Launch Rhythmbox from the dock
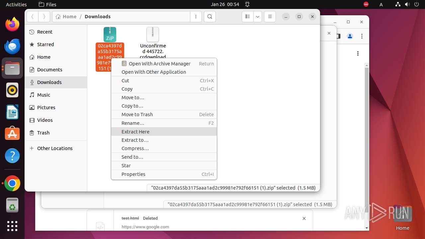This screenshot has height=239, width=425. coord(12,90)
